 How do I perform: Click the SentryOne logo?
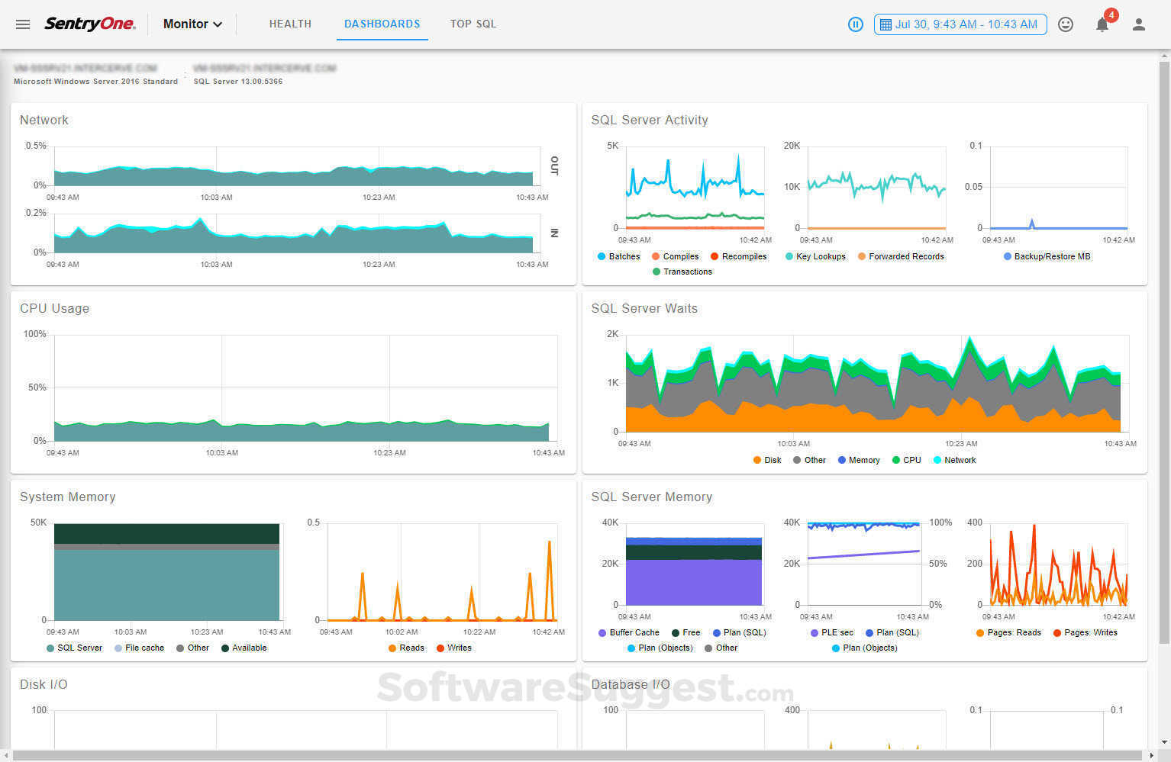(89, 24)
